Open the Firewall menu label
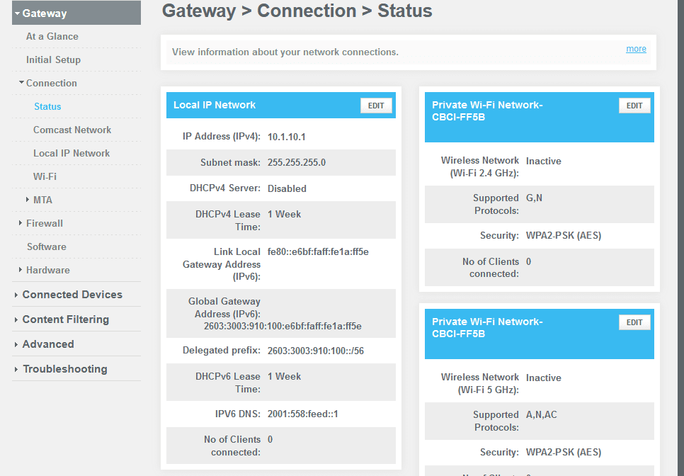 [x=45, y=223]
